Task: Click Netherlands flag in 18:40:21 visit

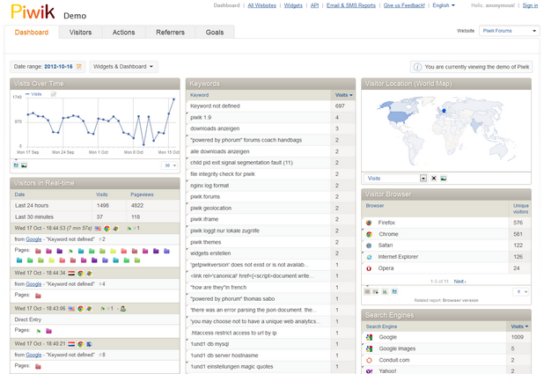Action: 71,344
